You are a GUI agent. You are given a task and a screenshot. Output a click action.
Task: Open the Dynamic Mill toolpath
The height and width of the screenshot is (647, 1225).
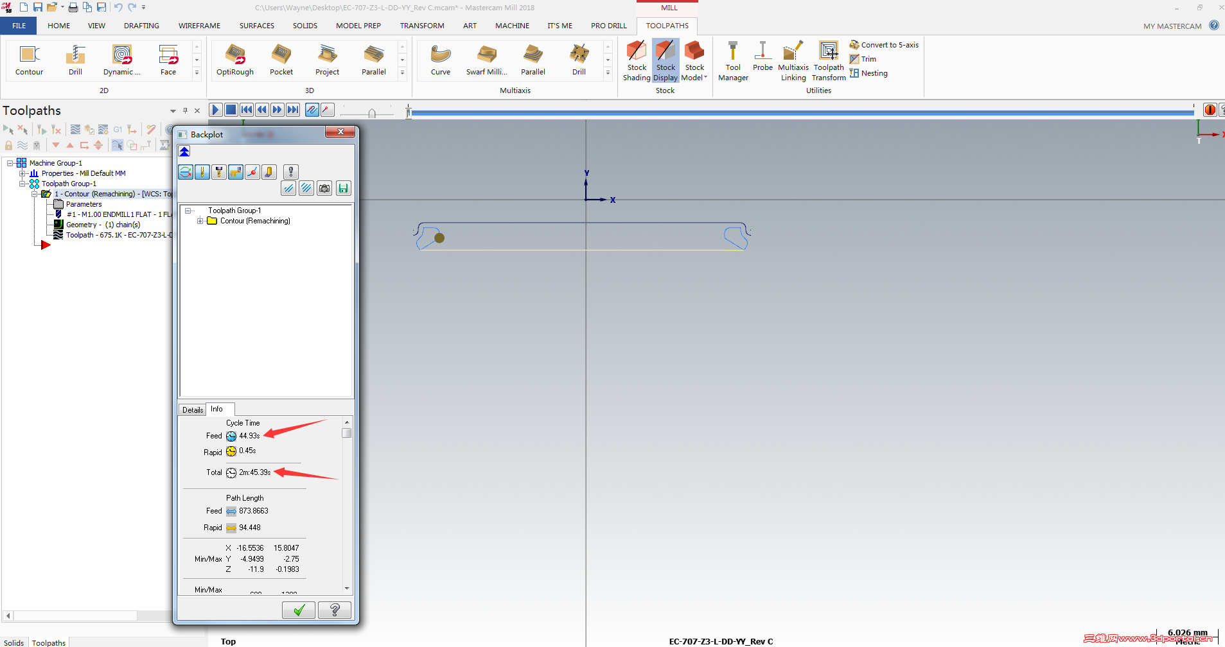(x=121, y=60)
